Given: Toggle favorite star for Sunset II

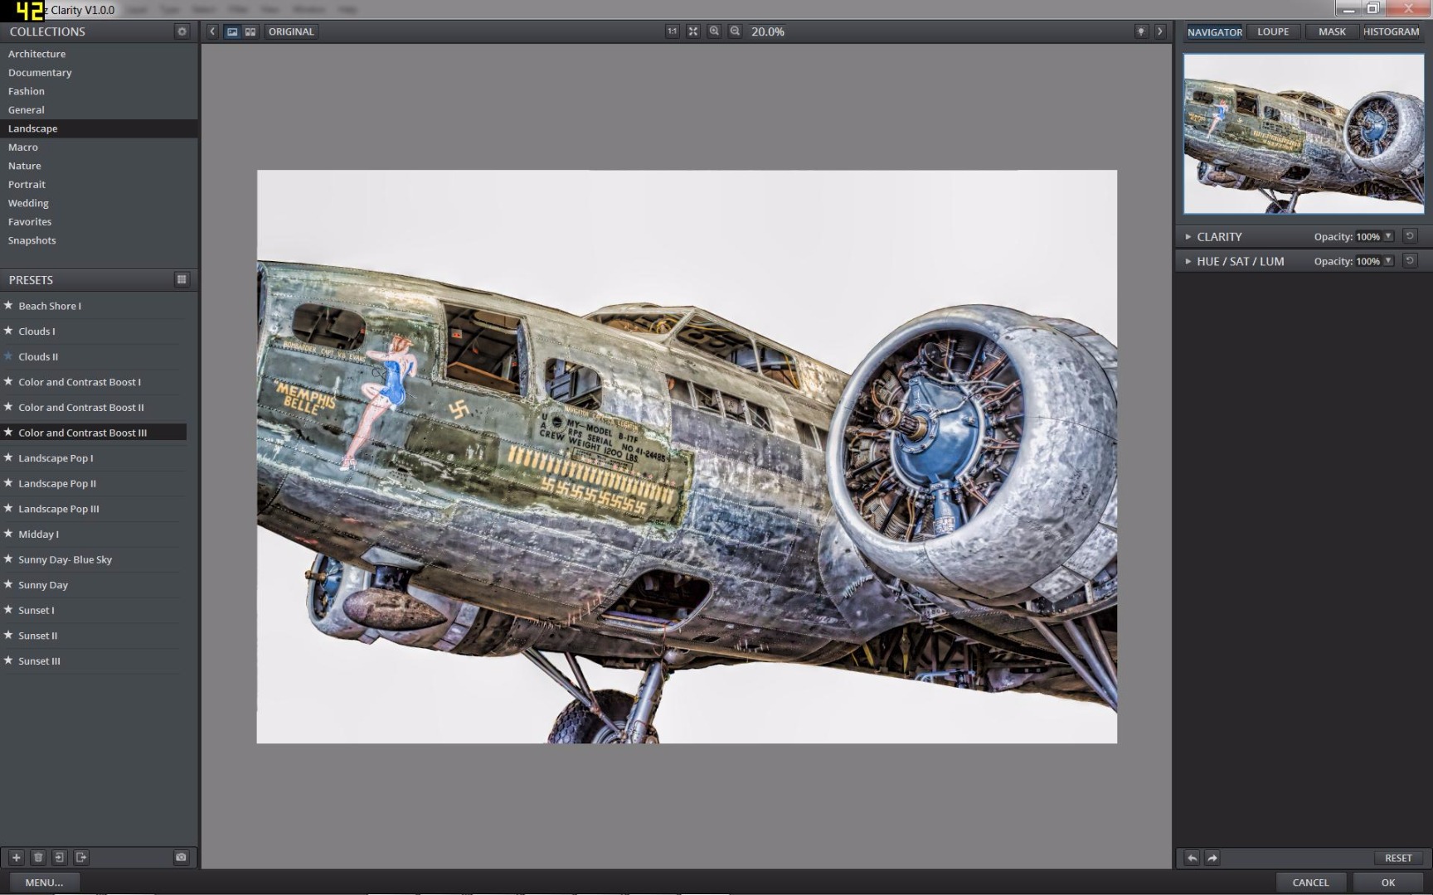Looking at the screenshot, I should [8, 636].
